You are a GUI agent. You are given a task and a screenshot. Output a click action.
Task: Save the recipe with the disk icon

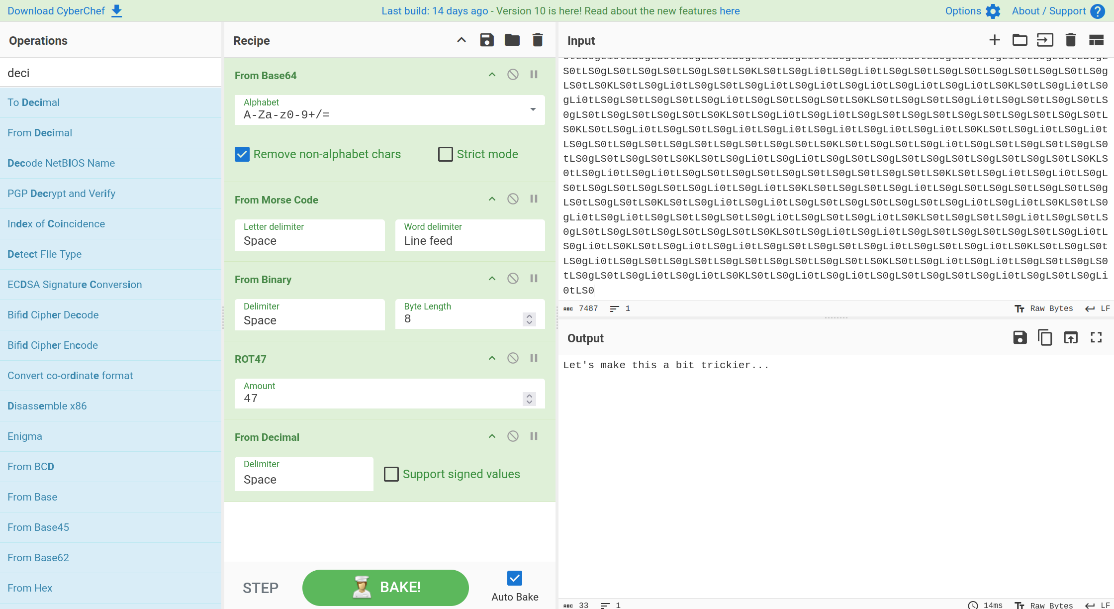[x=487, y=40]
